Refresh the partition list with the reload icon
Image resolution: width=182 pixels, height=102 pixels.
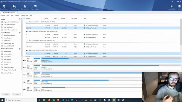coord(24,18)
